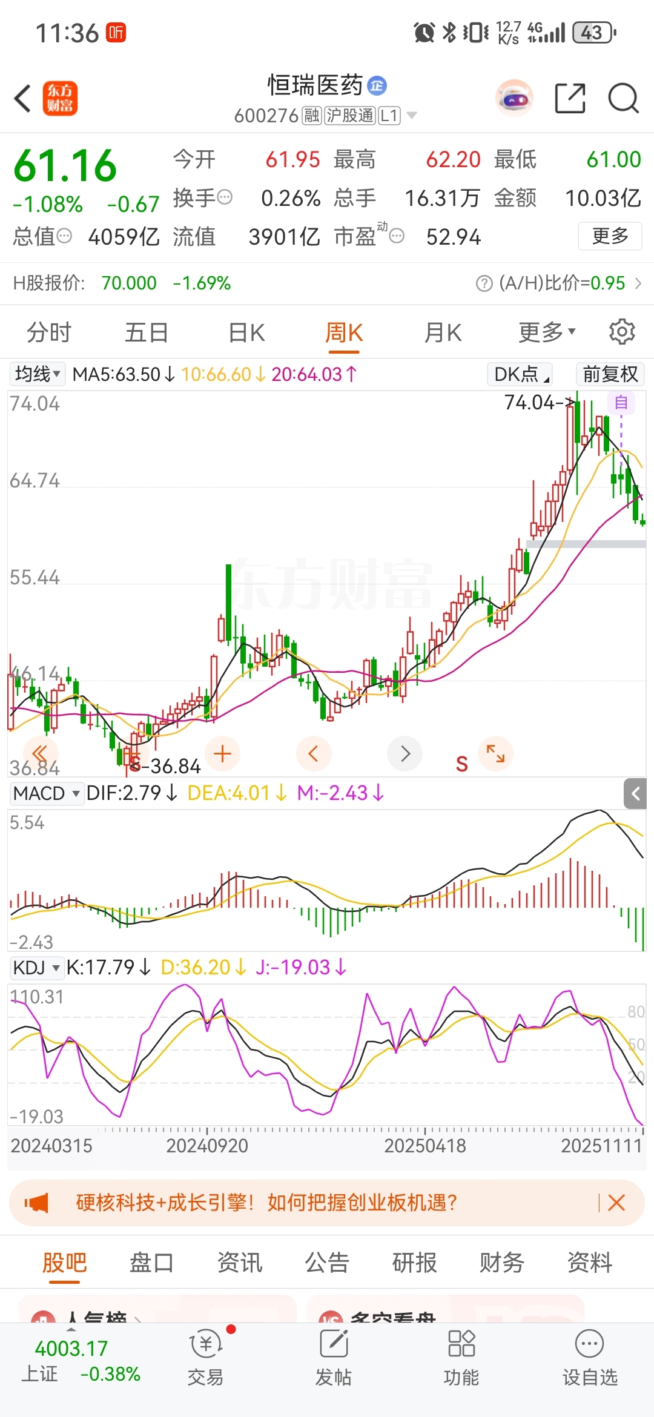The image size is (654, 1417).
Task: Tap the plus zoom-in chart icon
Action: tap(223, 754)
